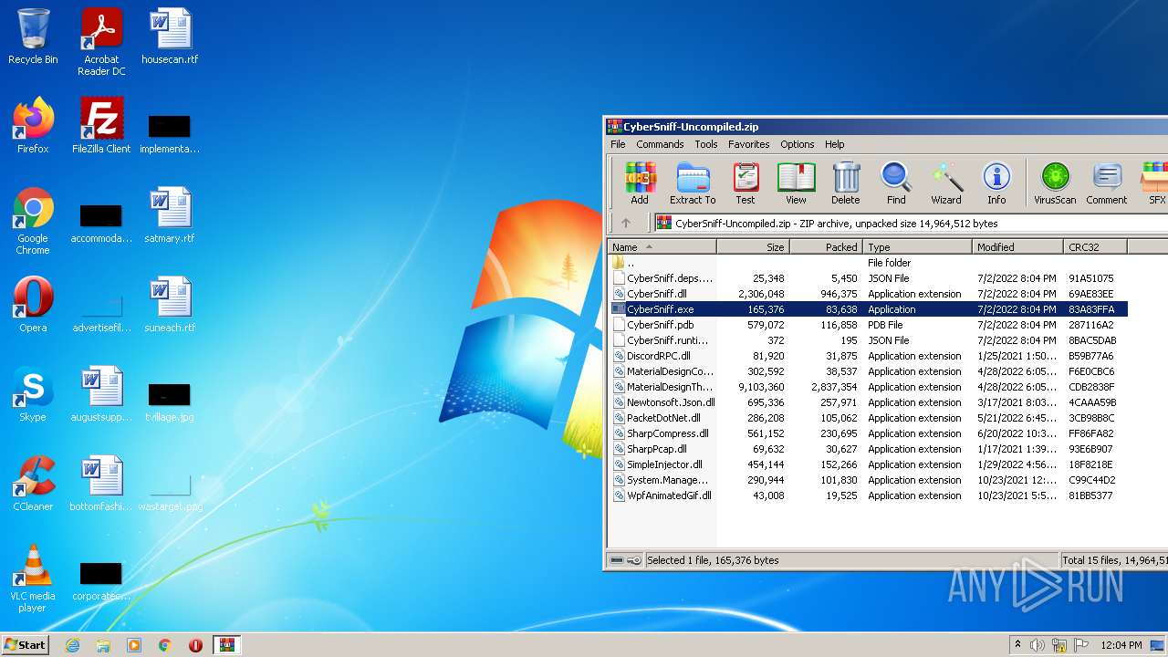
Task: Click the archive path address field
Action: (909, 223)
